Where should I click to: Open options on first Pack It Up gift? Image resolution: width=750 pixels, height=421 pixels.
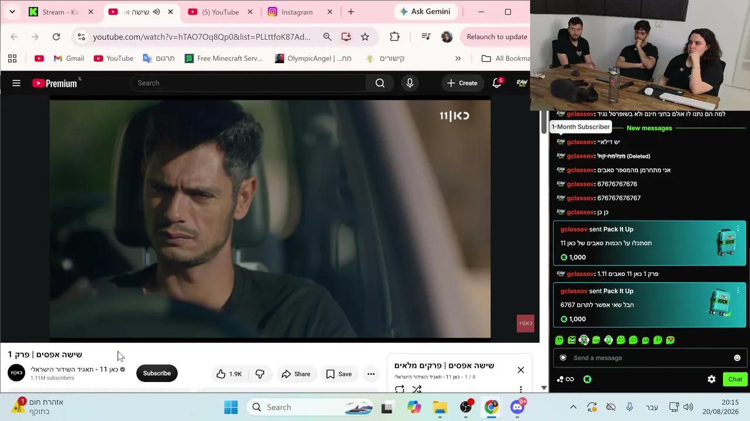pyautogui.click(x=738, y=229)
